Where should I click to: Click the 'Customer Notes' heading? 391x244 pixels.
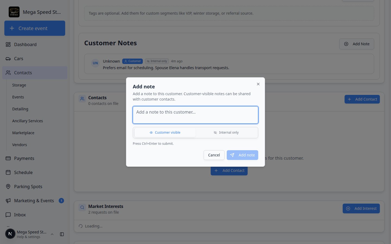tap(111, 43)
